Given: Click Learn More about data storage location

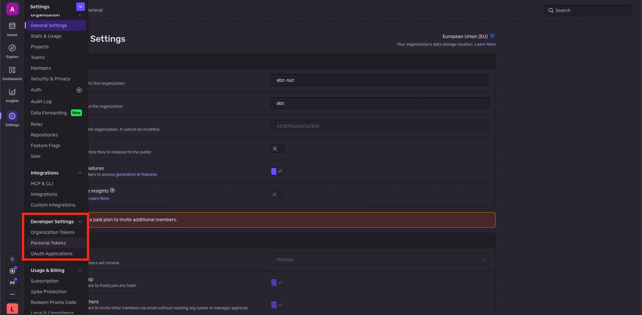Looking at the screenshot, I should (485, 44).
